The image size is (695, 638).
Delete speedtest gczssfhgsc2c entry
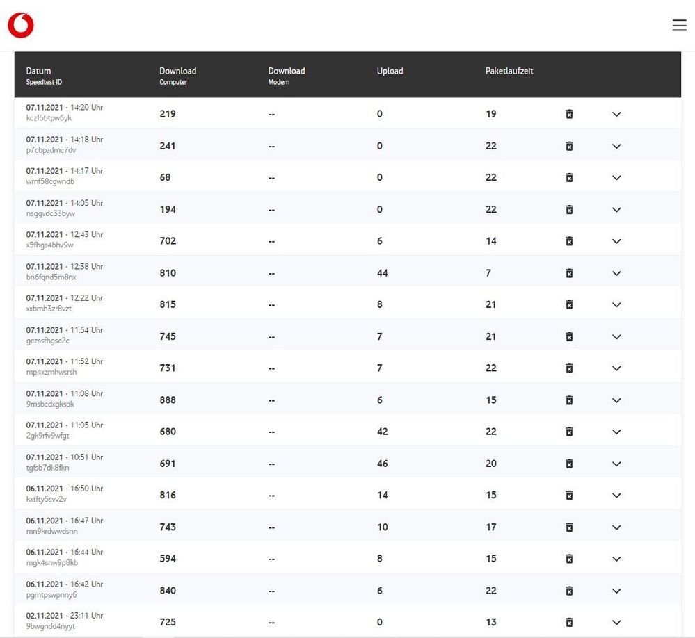pyautogui.click(x=570, y=337)
